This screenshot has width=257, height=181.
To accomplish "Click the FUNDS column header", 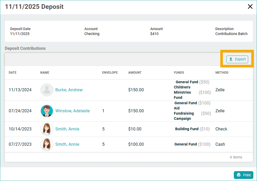I will point(179,73).
